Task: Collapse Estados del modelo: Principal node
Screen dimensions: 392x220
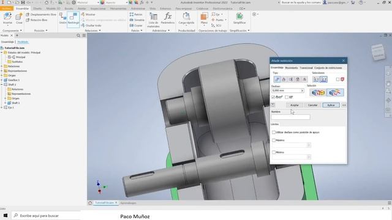Action: click(x=2, y=53)
